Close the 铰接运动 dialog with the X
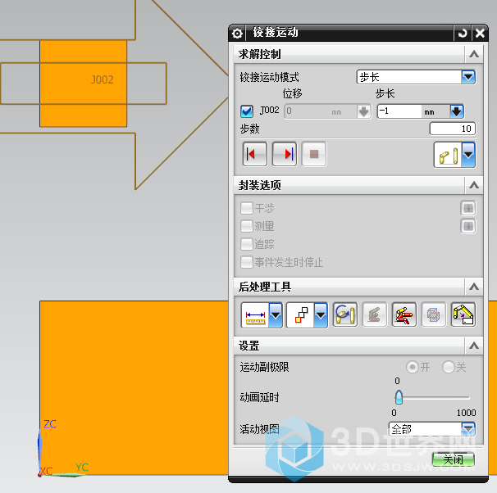The width and height of the screenshot is (497, 493). click(480, 33)
